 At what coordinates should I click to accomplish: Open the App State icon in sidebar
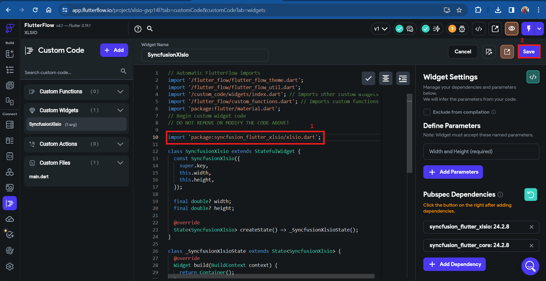tap(10, 156)
